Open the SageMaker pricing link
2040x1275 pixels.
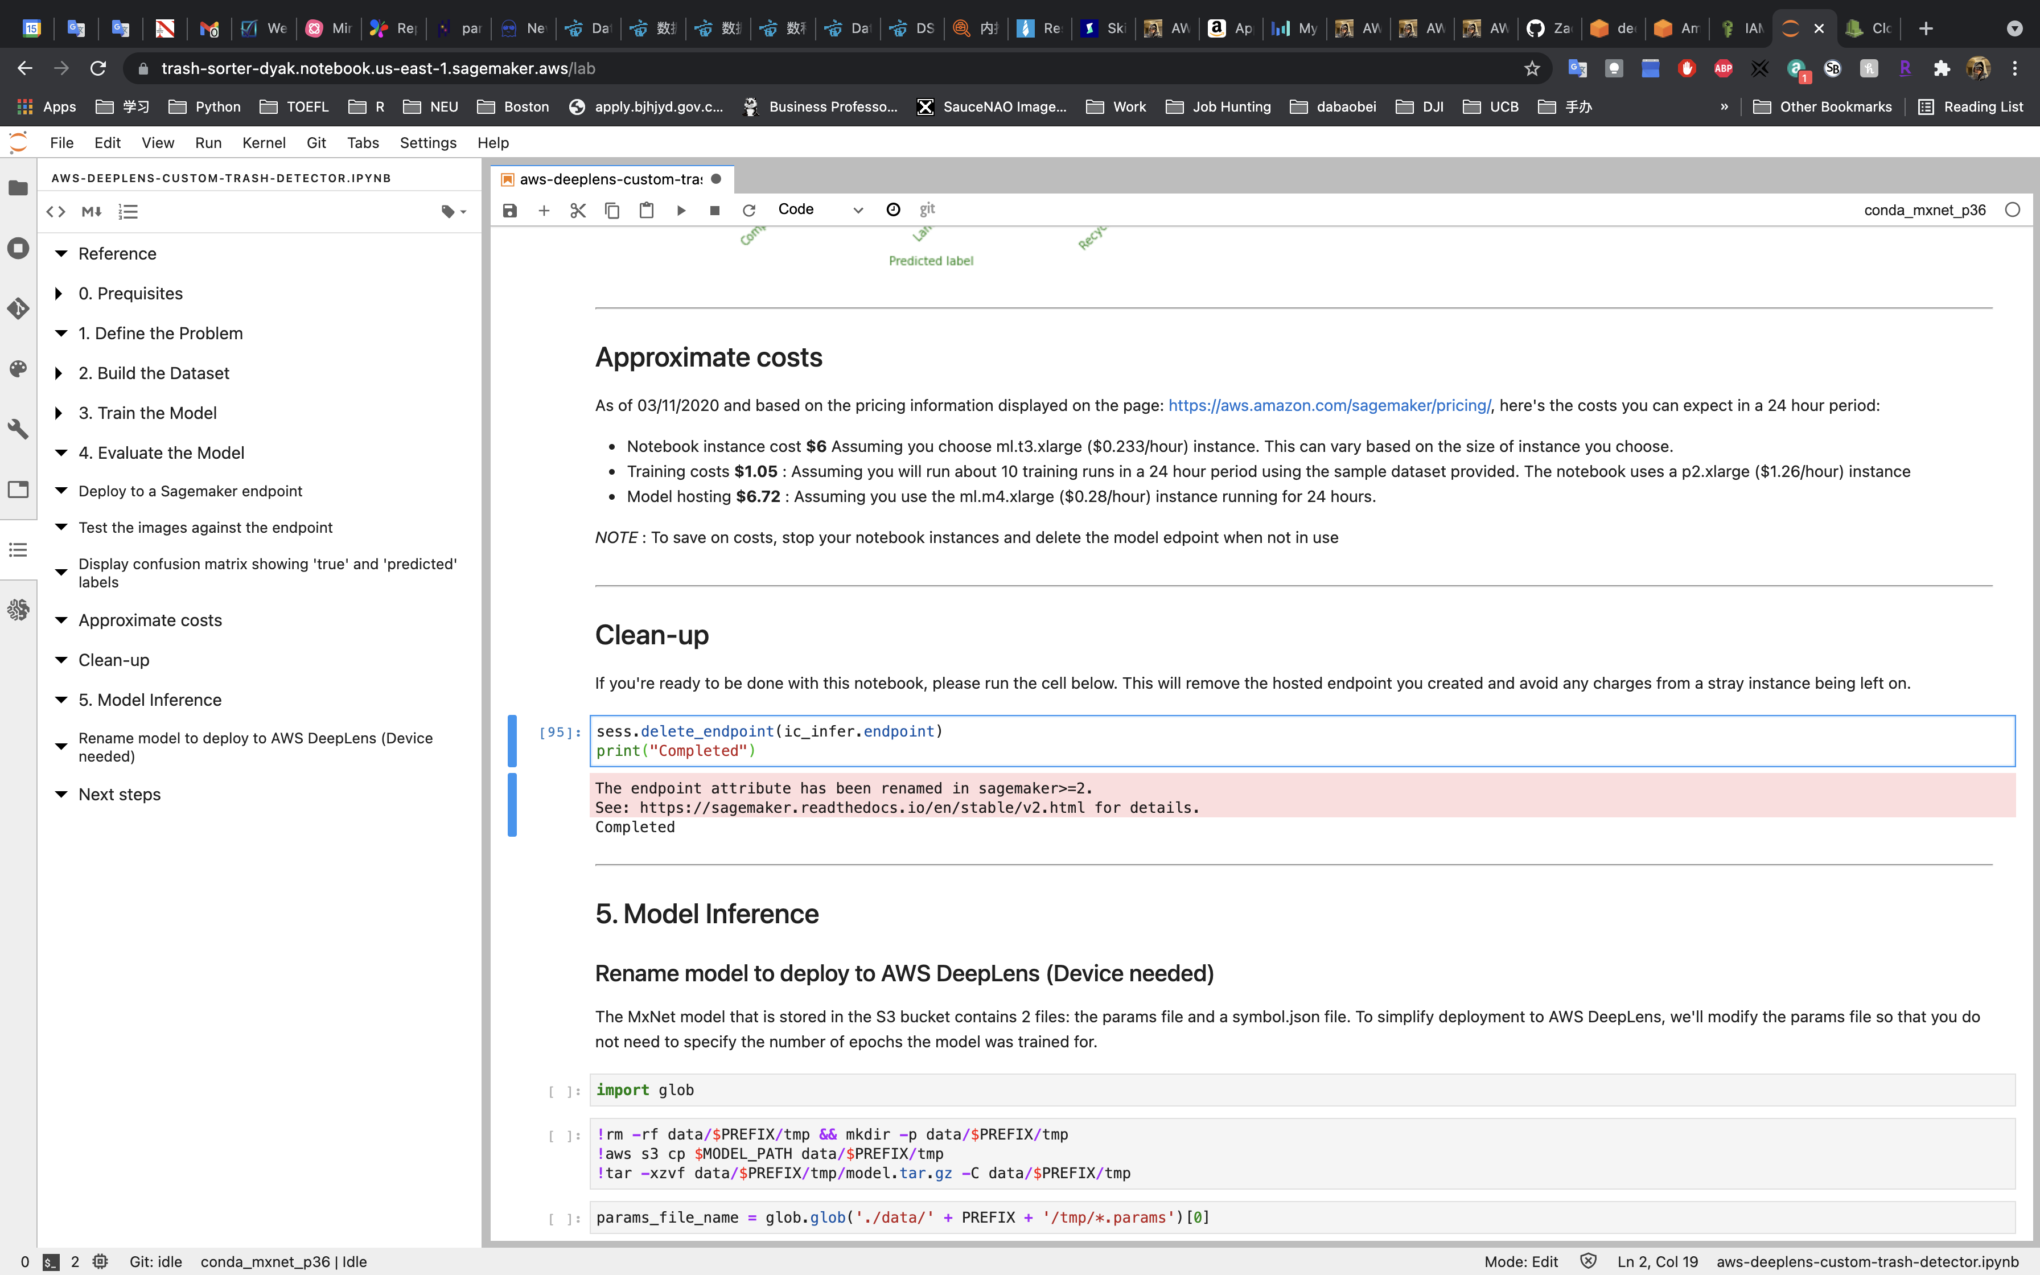(1329, 406)
